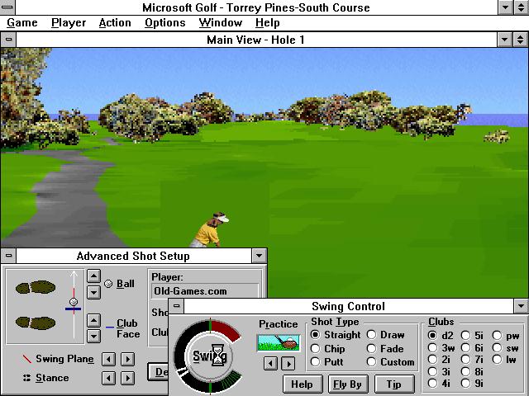Choose the 3w club
This screenshot has height=396, width=529.
tap(441, 347)
